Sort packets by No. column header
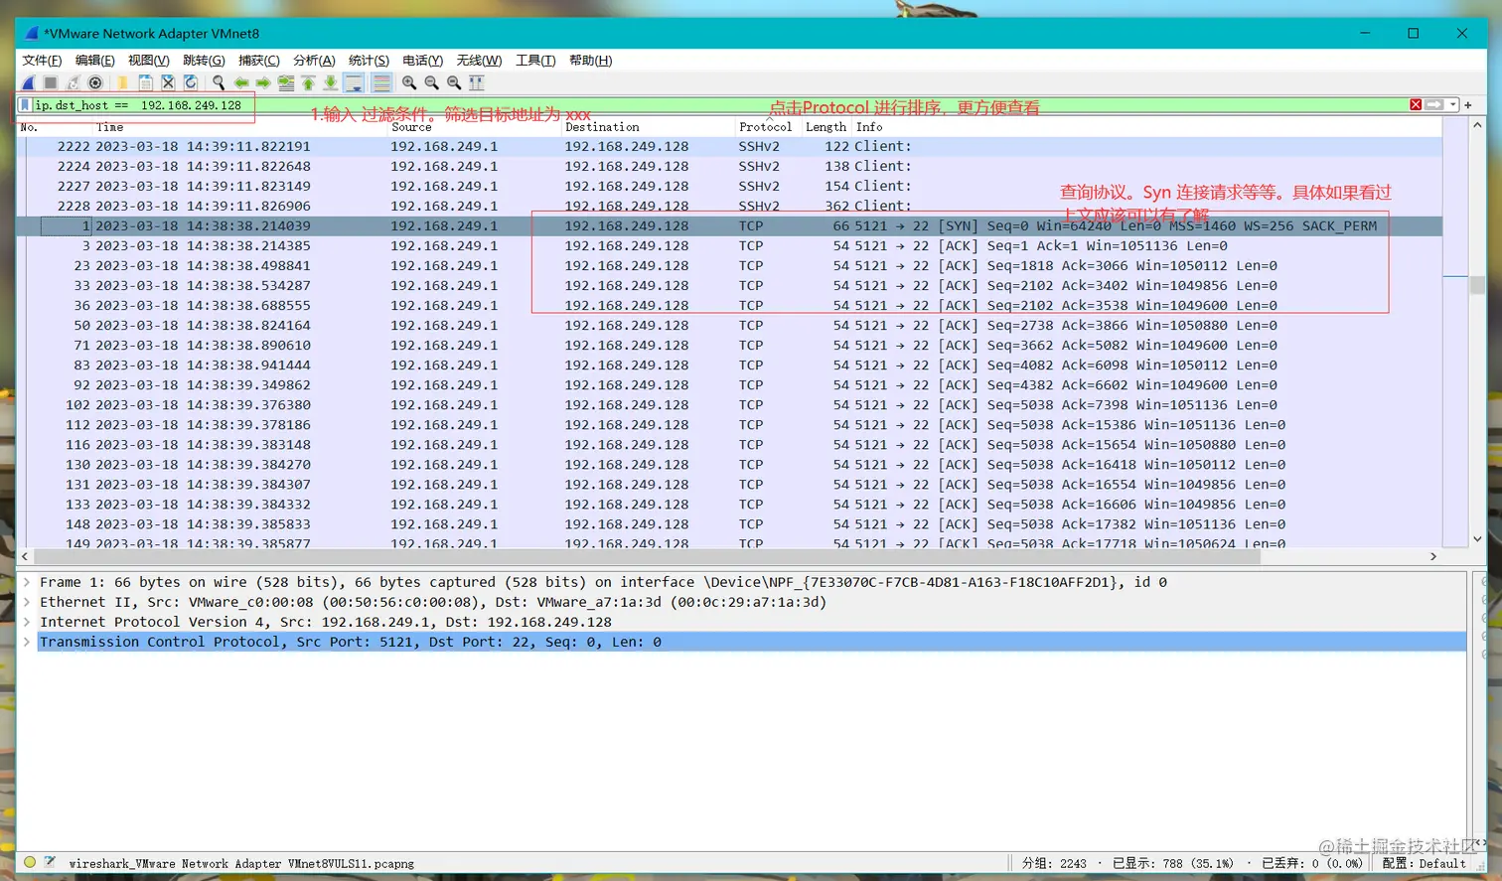This screenshot has height=881, width=1502. click(x=55, y=127)
